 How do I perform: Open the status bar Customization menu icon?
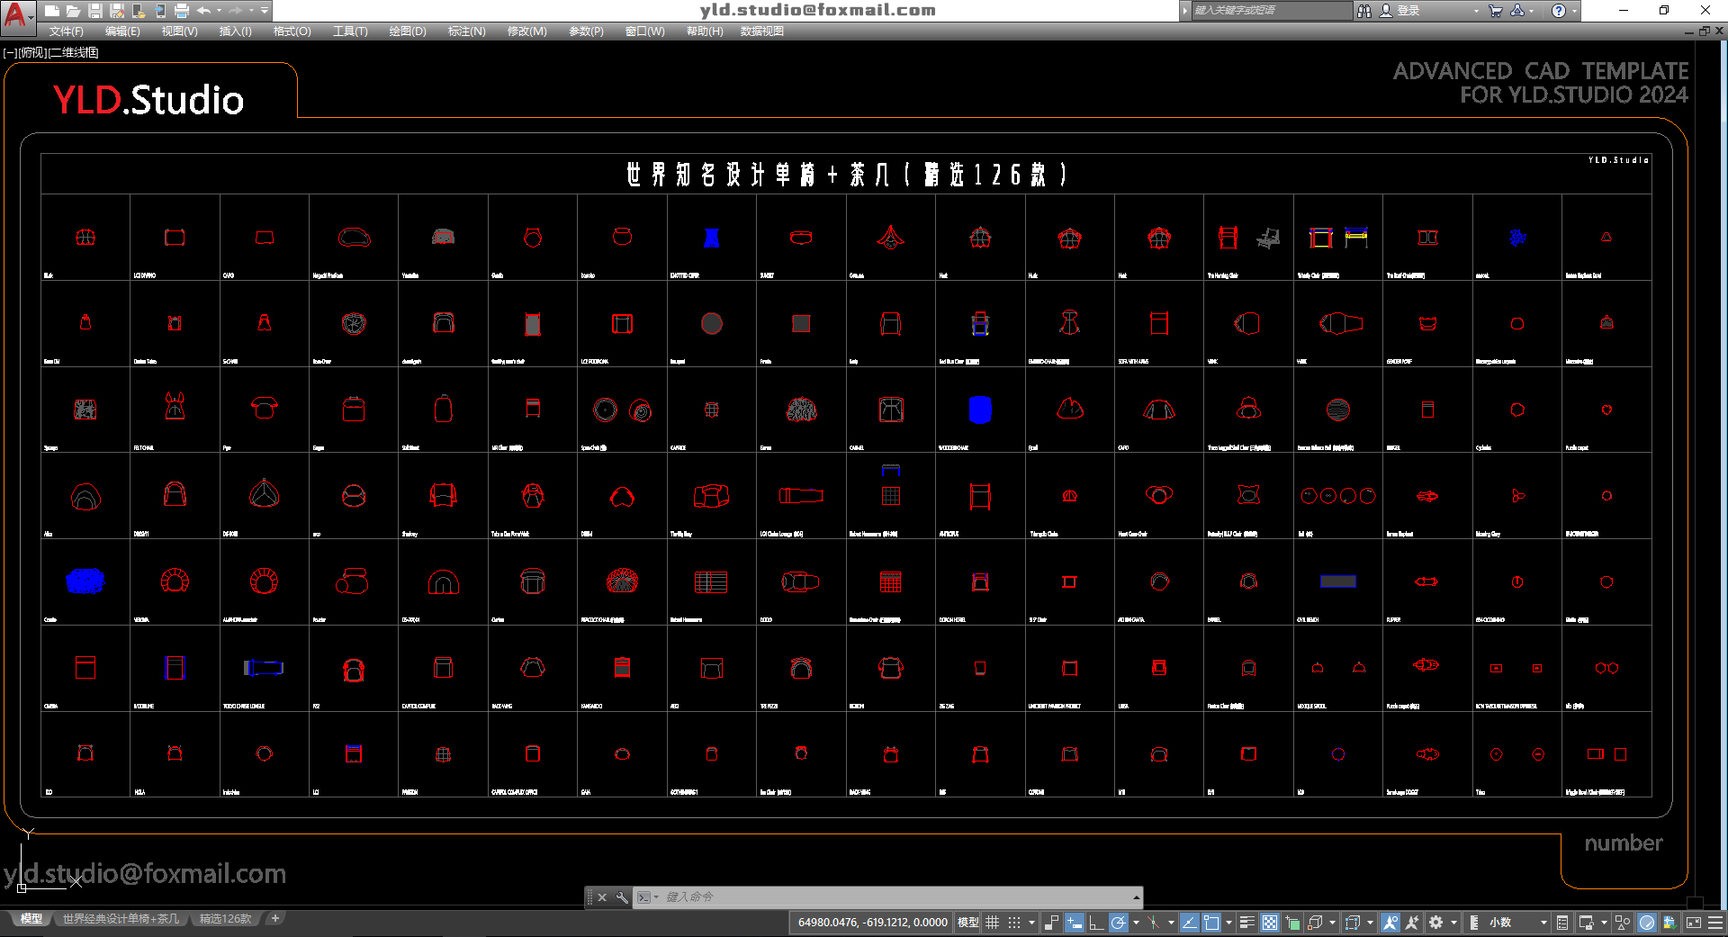1715,923
